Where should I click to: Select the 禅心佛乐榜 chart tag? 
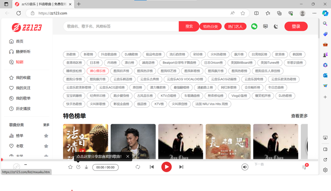(x=98, y=71)
